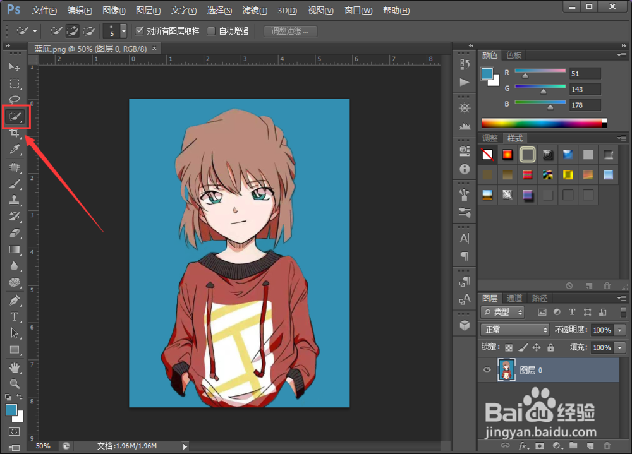This screenshot has width=632, height=454.
Task: Hide 图层 0 with eye icon
Action: (487, 370)
